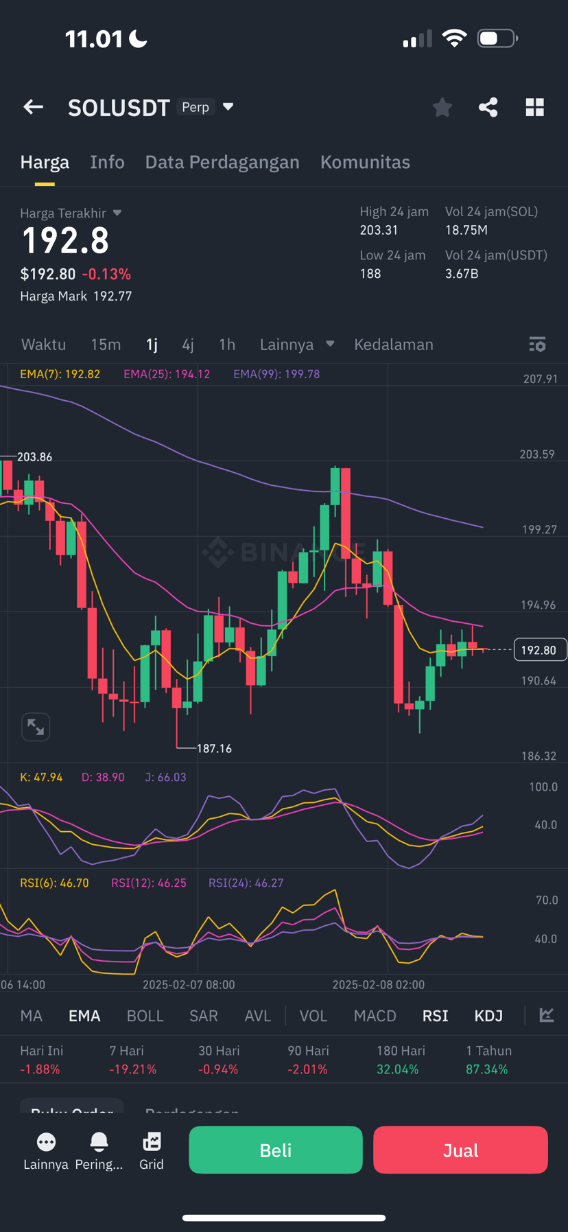Tap the 203.86 high price marker
The image size is (568, 1232).
point(34,456)
